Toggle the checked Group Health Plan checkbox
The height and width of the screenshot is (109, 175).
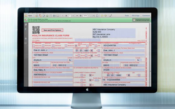click(76, 46)
